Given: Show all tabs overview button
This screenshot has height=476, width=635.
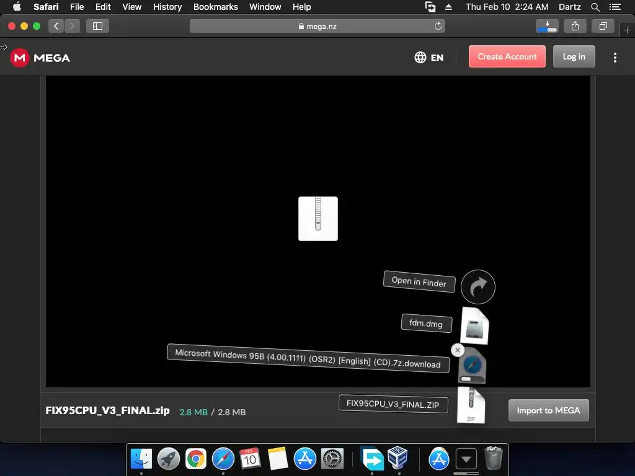Looking at the screenshot, I should [603, 26].
